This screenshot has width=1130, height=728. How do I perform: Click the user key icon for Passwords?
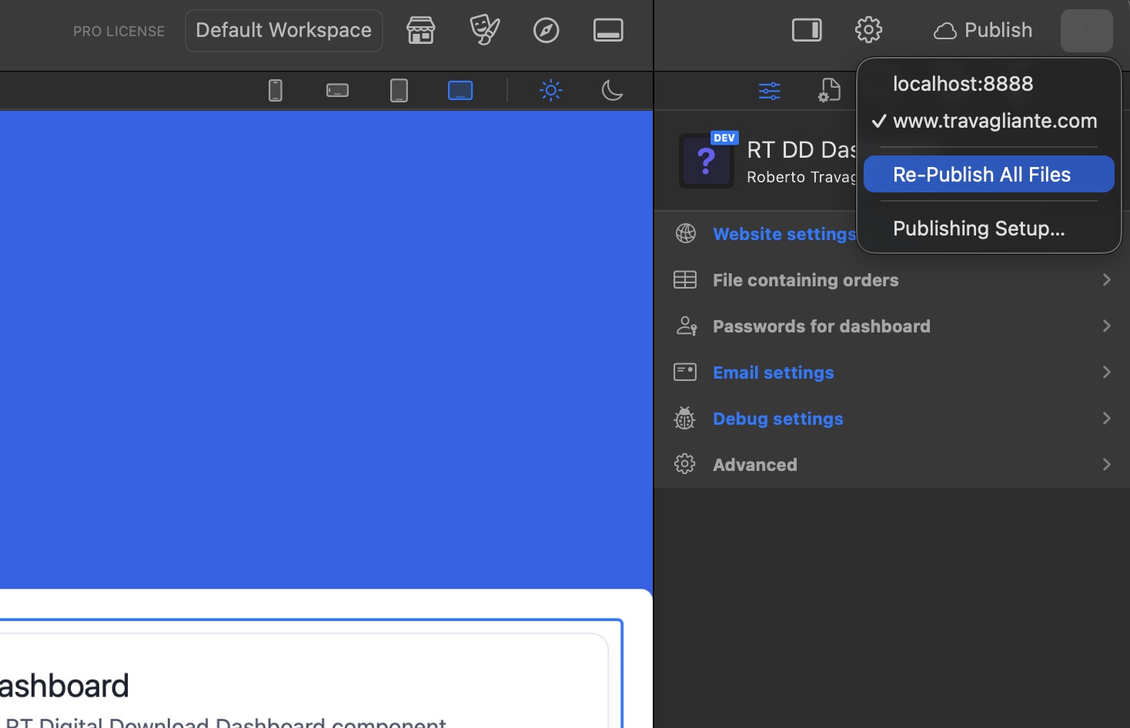click(686, 326)
